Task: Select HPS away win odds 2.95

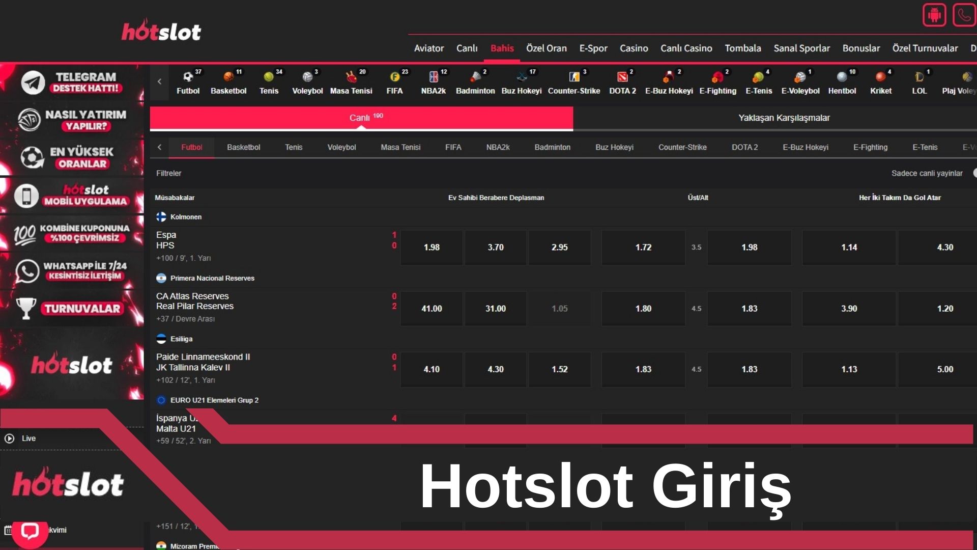Action: coord(560,248)
